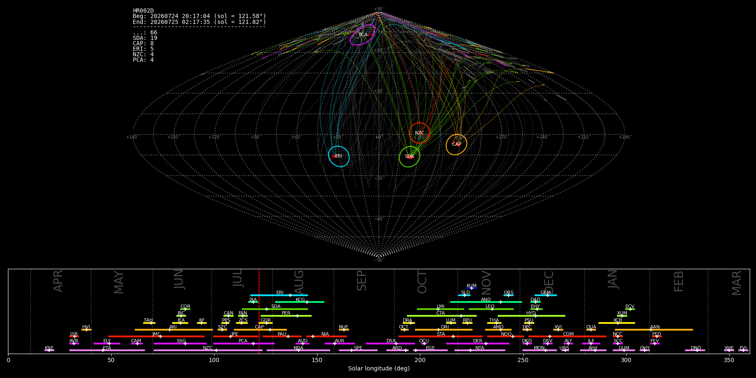Select the LEO shower bar
This screenshot has height=378, width=756.
(x=491, y=309)
